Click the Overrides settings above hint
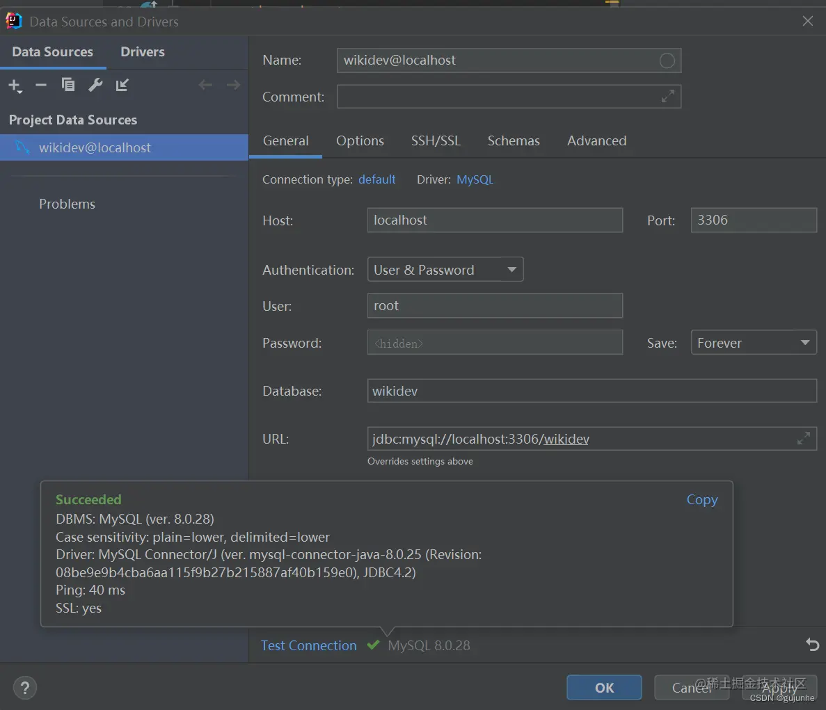Image resolution: width=826 pixels, height=710 pixels. pos(420,461)
